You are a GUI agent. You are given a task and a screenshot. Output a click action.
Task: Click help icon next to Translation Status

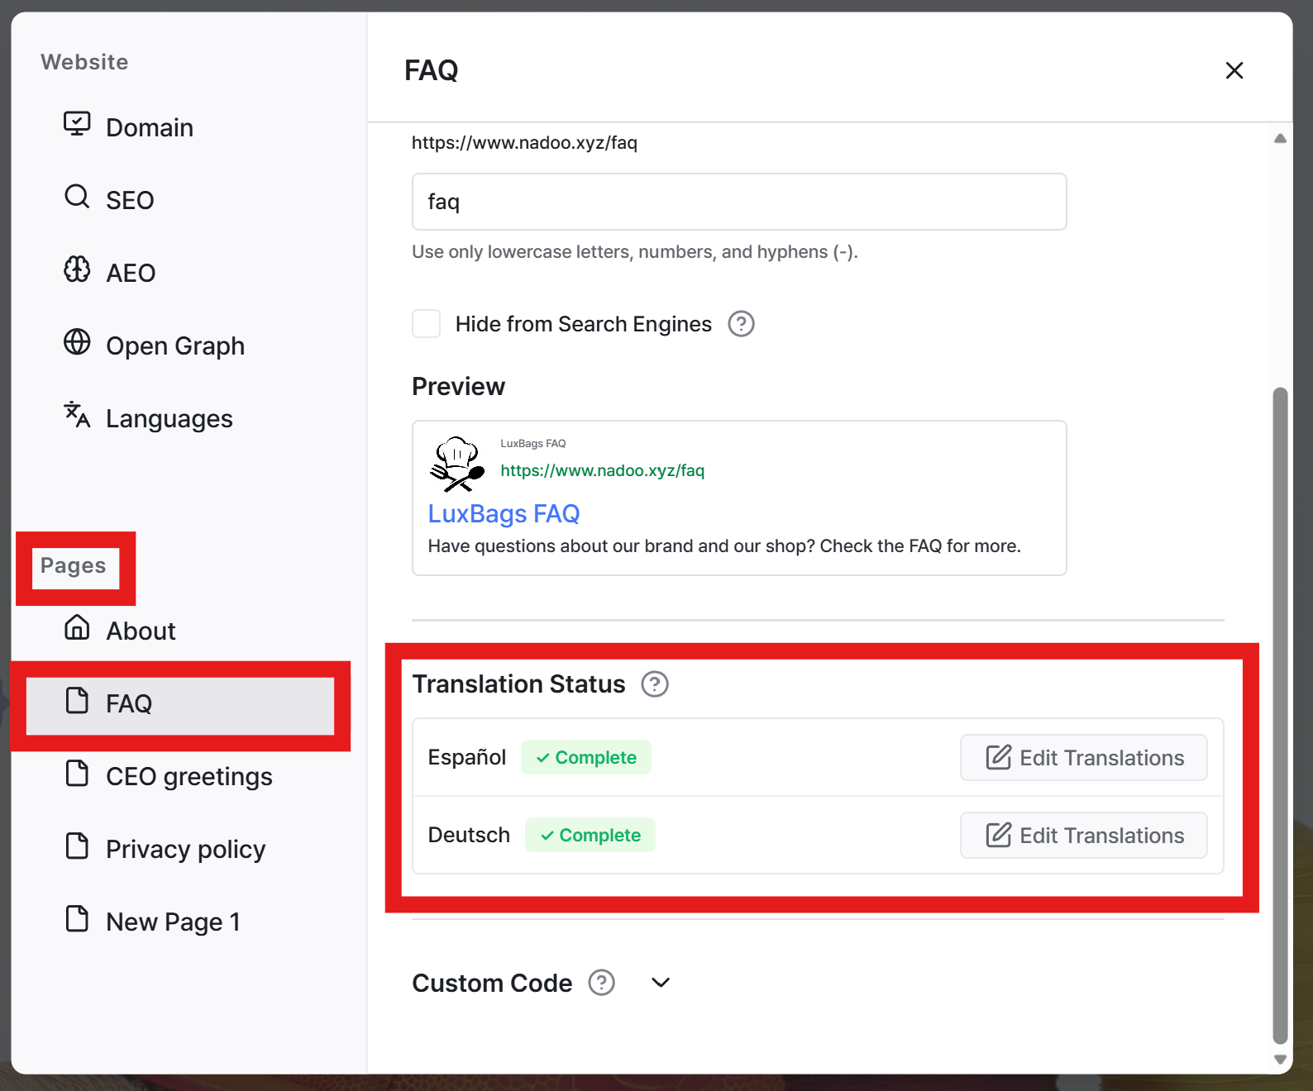[655, 684]
